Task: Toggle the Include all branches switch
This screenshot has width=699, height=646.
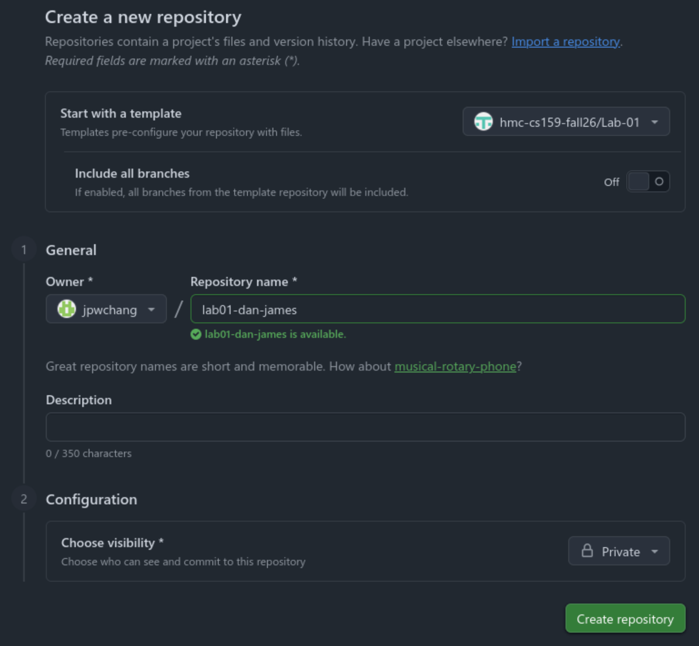Action: click(x=648, y=182)
